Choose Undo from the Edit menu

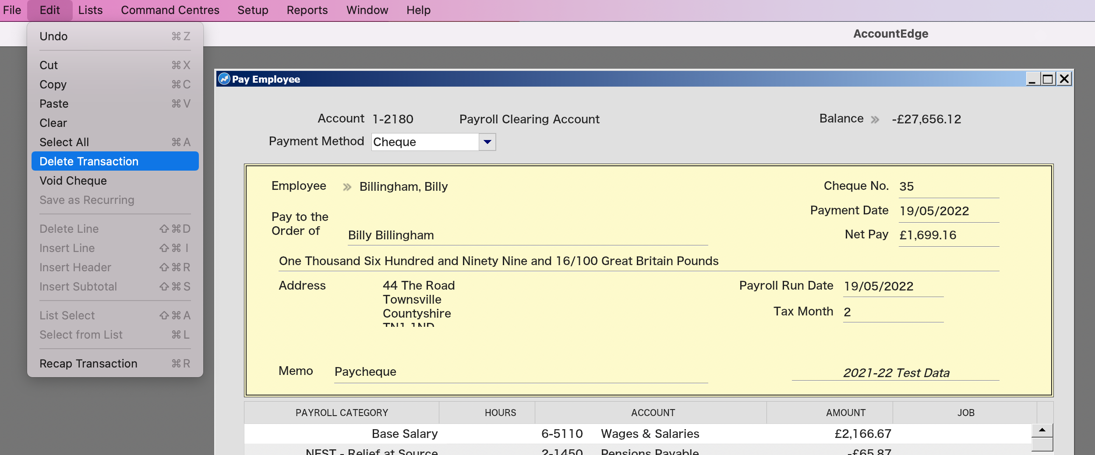(x=115, y=36)
